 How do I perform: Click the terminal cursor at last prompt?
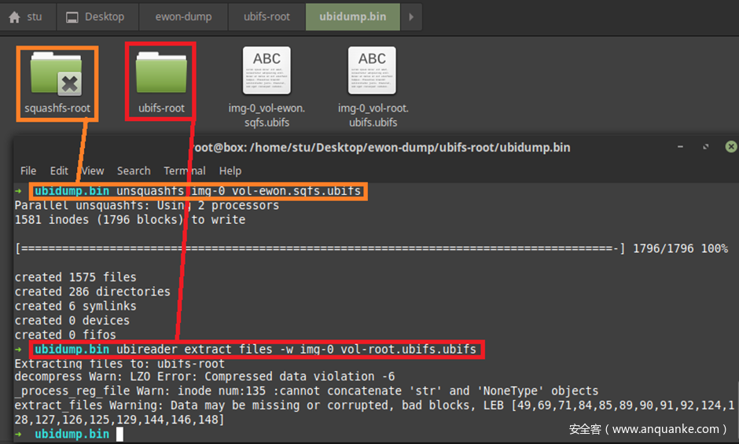coord(119,434)
